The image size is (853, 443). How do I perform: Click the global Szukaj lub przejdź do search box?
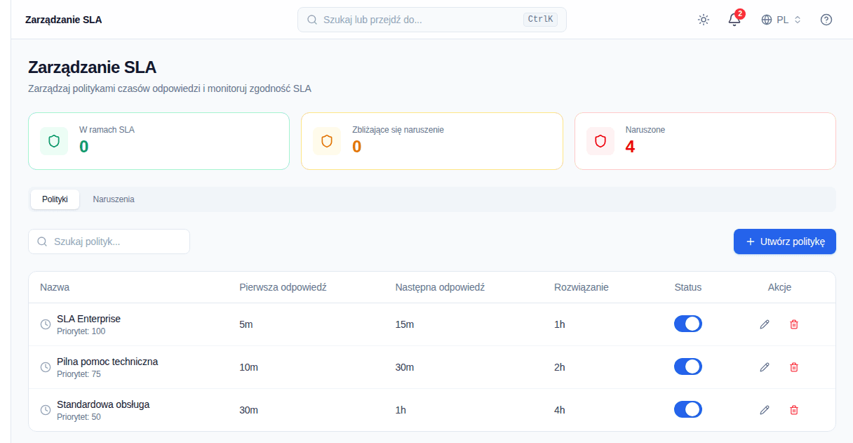point(432,20)
